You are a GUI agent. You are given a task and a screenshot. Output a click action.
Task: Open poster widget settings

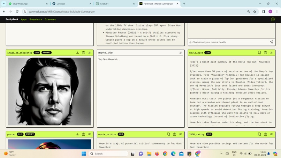(90, 134)
